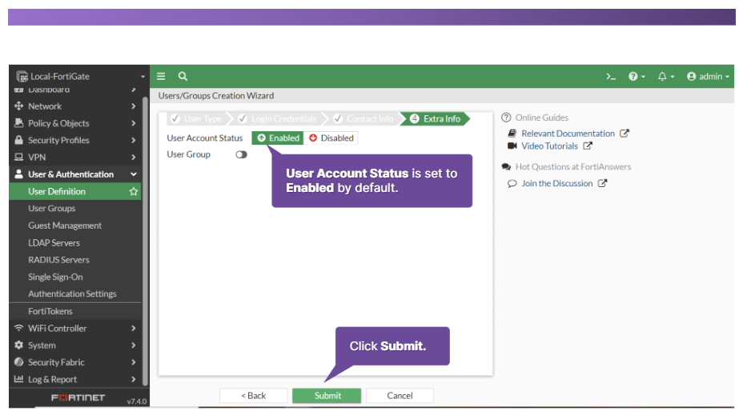Image resolution: width=739 pixels, height=419 pixels.
Task: Click the Relevant Documentation book icon
Action: [512, 134]
